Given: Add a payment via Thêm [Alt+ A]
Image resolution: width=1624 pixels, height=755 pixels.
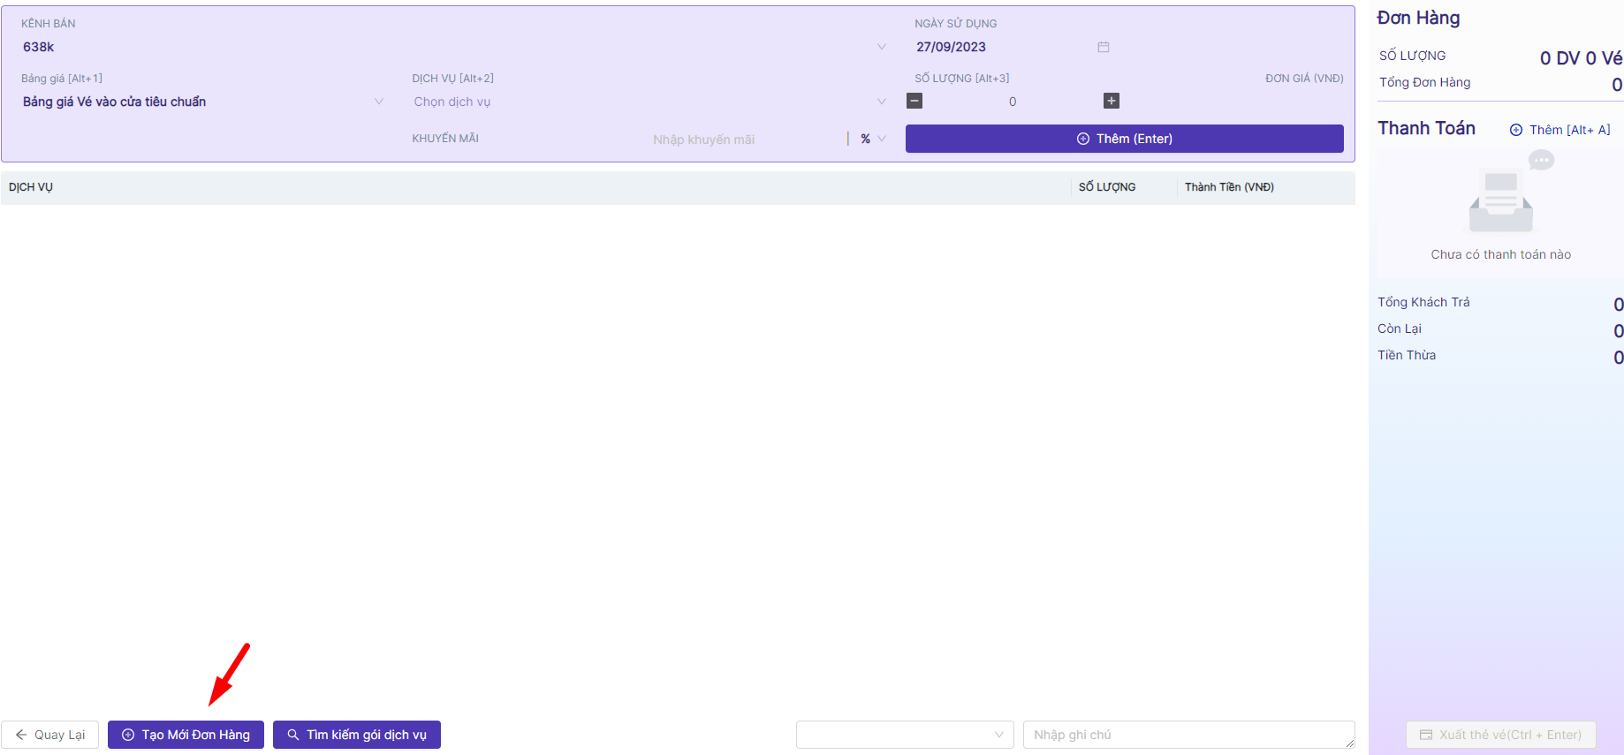Looking at the screenshot, I should click(x=1559, y=130).
